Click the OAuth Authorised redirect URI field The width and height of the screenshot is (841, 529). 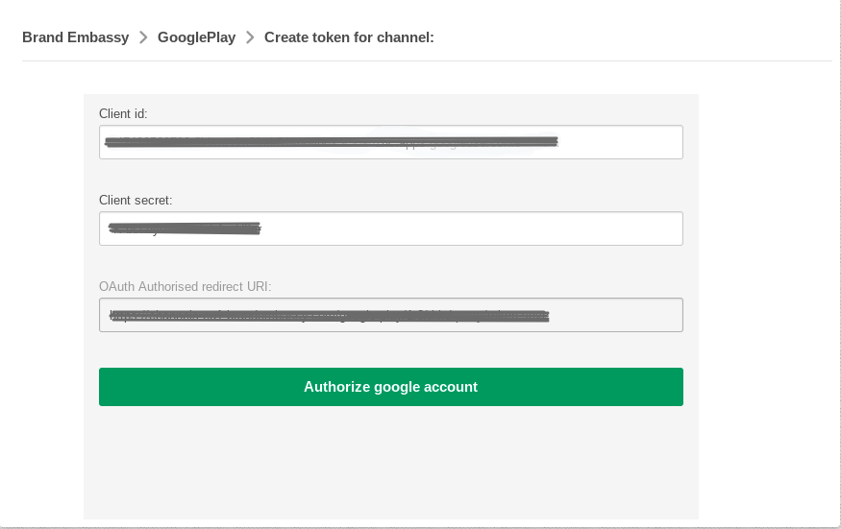click(391, 315)
